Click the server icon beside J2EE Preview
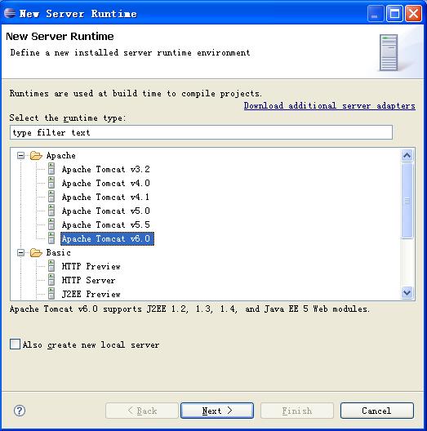This screenshot has width=427, height=431. click(51, 294)
